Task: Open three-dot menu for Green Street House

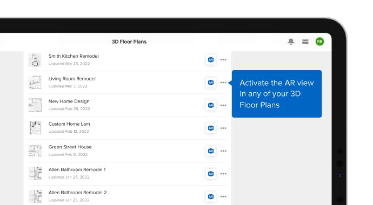Action: pos(223,151)
